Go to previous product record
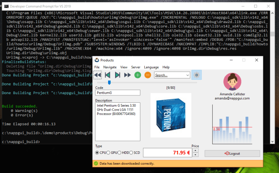 click(108, 75)
